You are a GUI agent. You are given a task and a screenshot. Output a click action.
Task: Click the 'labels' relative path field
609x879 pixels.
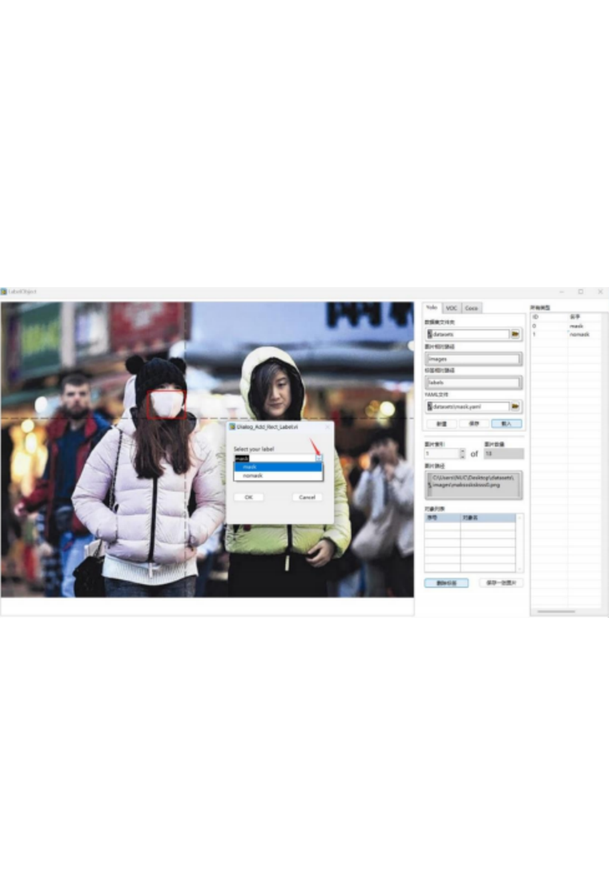click(473, 383)
